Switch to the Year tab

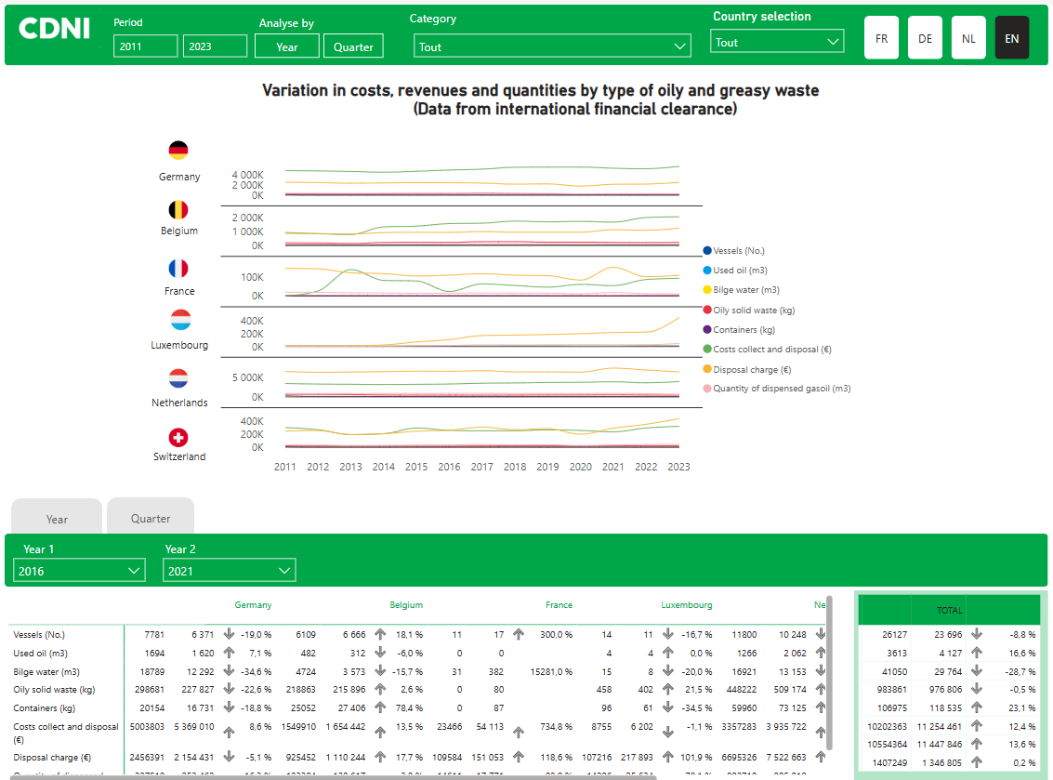[x=57, y=516]
